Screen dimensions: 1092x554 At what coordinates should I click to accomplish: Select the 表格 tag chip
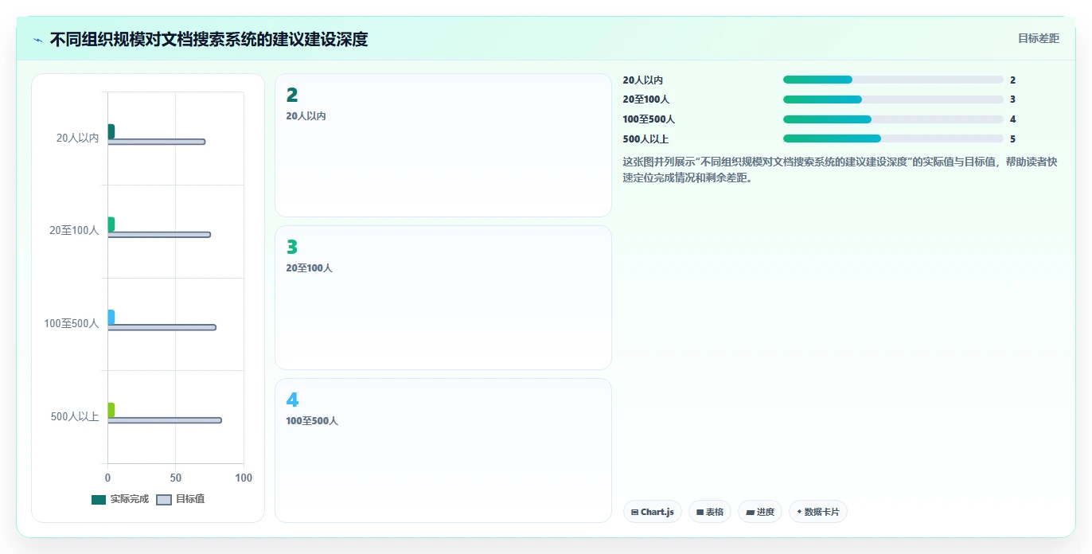(x=710, y=512)
